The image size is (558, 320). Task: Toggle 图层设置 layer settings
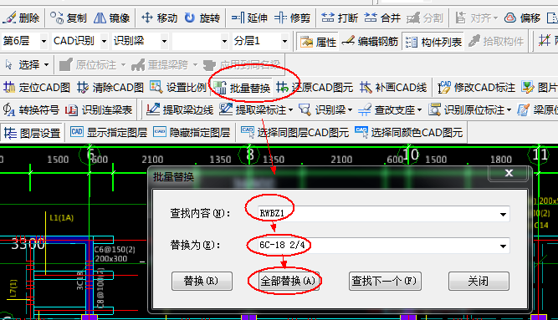[32, 133]
